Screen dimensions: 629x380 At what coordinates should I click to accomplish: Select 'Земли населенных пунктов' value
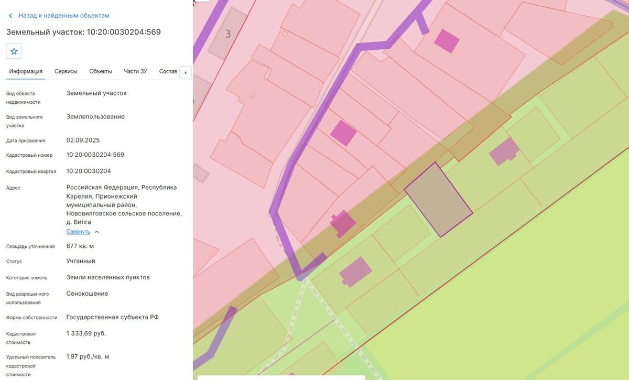[108, 277]
